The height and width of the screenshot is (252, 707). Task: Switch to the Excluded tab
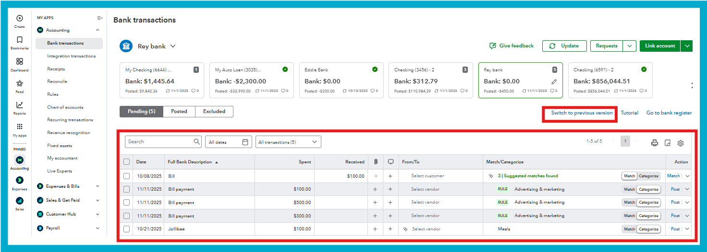point(214,111)
